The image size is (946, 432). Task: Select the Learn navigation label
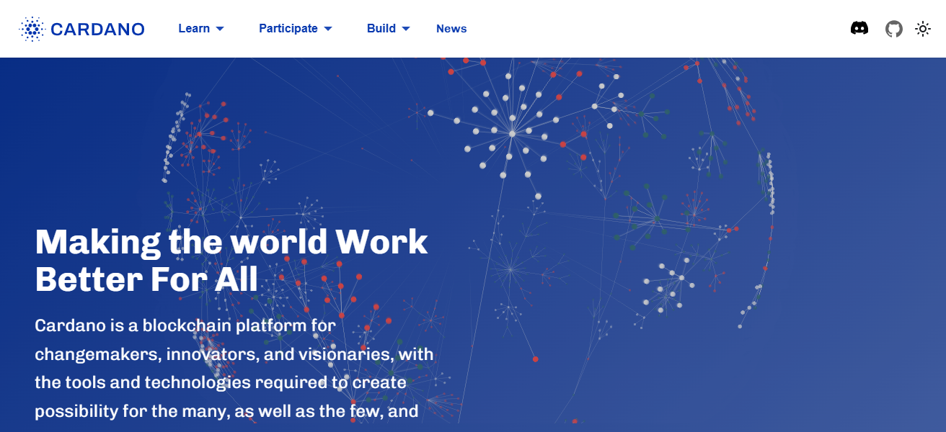click(x=193, y=28)
